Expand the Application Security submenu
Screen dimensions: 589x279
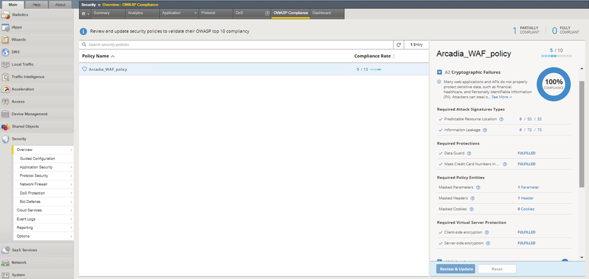tap(71, 168)
